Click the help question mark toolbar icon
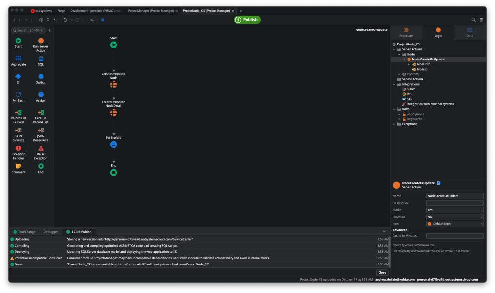495x293 pixels. tap(102, 20)
